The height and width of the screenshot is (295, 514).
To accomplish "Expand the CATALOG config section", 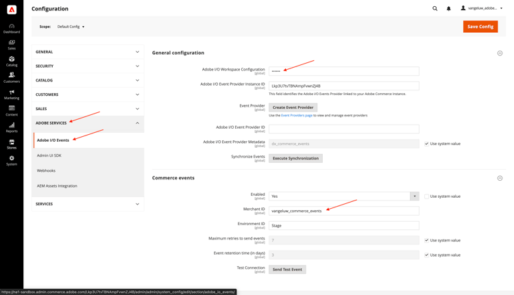I will pos(88,80).
